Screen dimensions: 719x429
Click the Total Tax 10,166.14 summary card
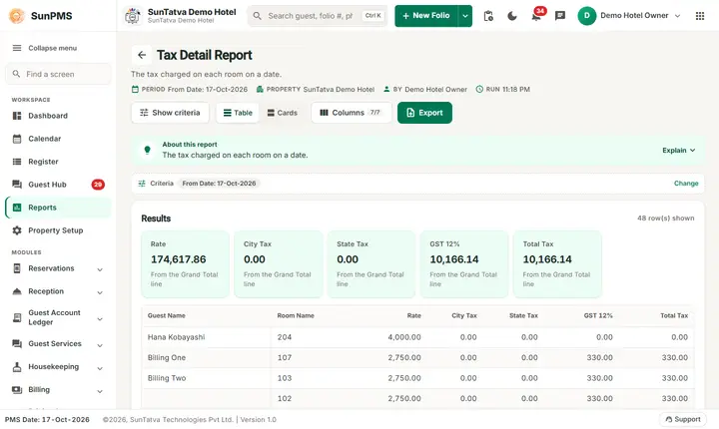[557, 264]
